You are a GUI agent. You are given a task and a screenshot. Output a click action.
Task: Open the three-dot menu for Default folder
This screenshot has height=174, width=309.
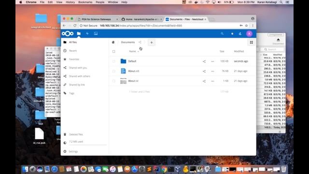tap(212, 61)
